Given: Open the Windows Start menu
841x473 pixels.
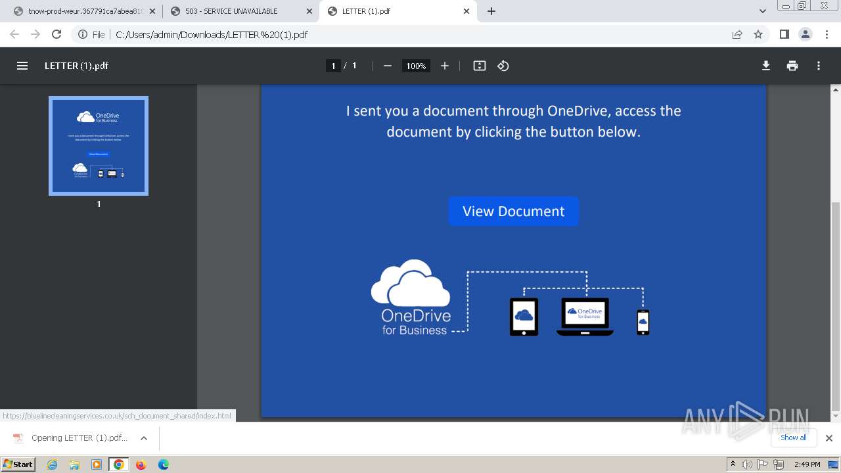Looking at the screenshot, I should pyautogui.click(x=18, y=464).
